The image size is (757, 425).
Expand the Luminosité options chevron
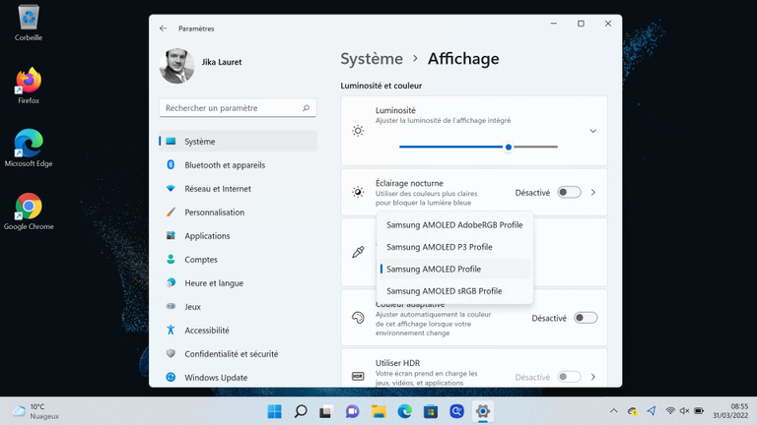pos(592,131)
